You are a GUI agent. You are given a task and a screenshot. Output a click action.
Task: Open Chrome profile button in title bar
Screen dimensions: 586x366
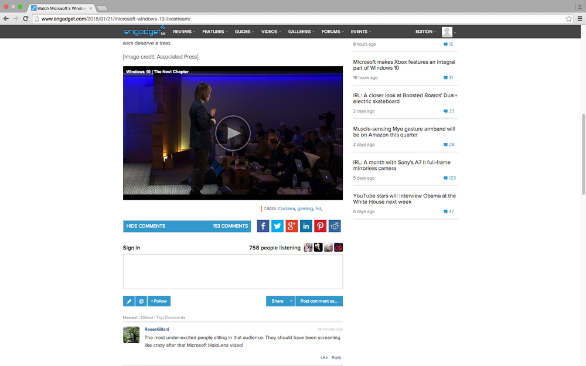(x=580, y=6)
